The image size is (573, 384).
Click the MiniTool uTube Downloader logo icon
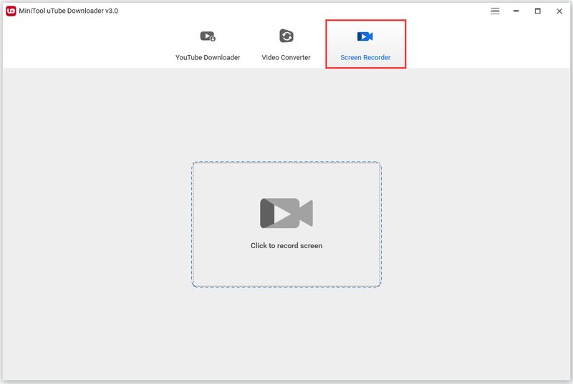pos(11,11)
